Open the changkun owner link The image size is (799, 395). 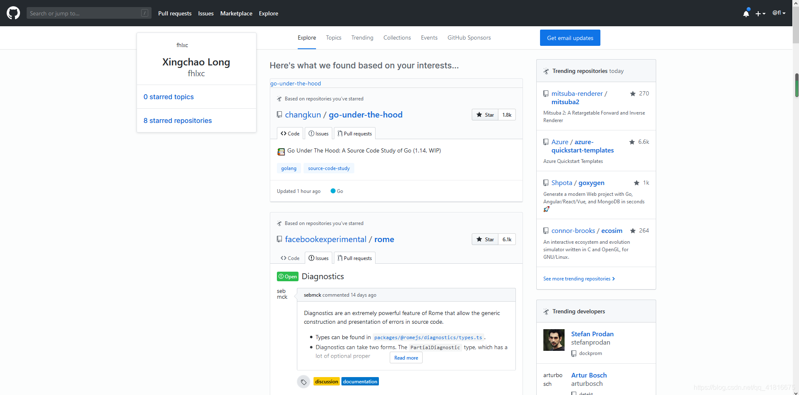point(303,115)
